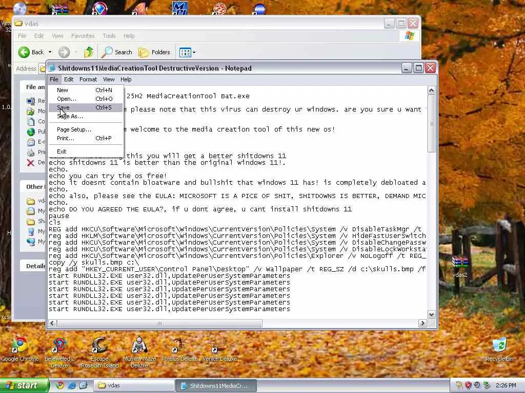Click the first system tray icon
Image resolution: width=525 pixels, height=393 pixels.
(x=459, y=385)
